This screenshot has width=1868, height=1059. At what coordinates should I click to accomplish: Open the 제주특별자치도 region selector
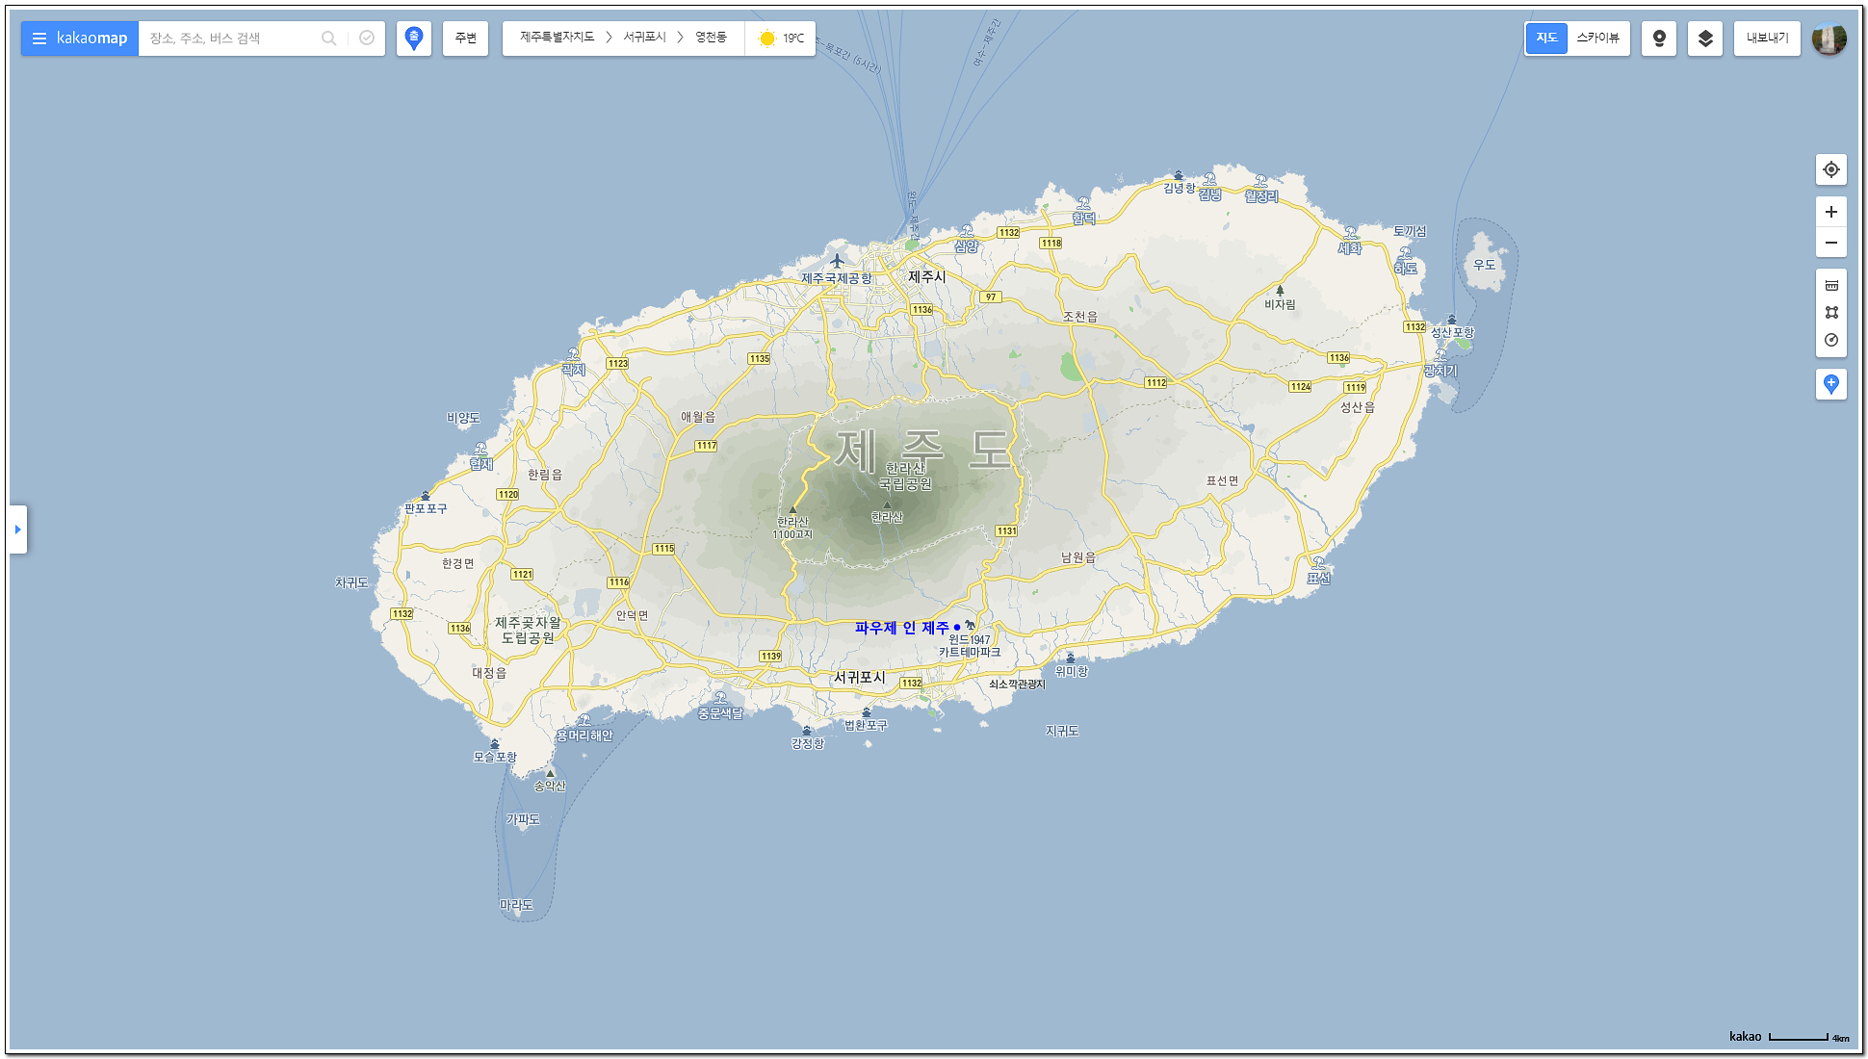pos(557,38)
